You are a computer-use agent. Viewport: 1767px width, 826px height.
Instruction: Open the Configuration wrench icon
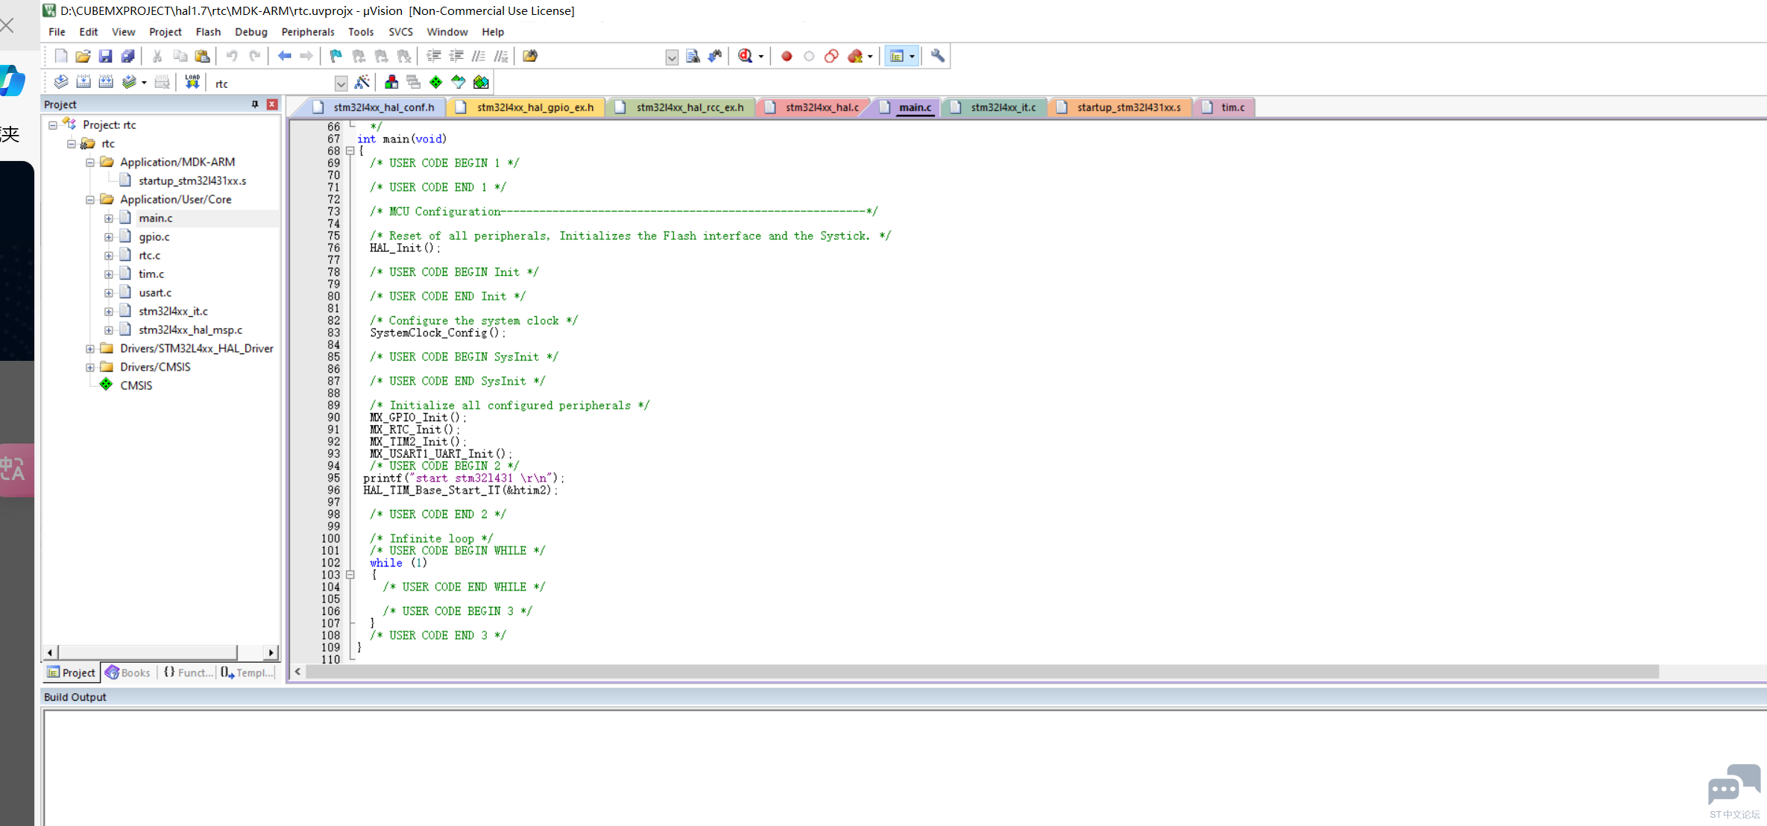pyautogui.click(x=938, y=56)
